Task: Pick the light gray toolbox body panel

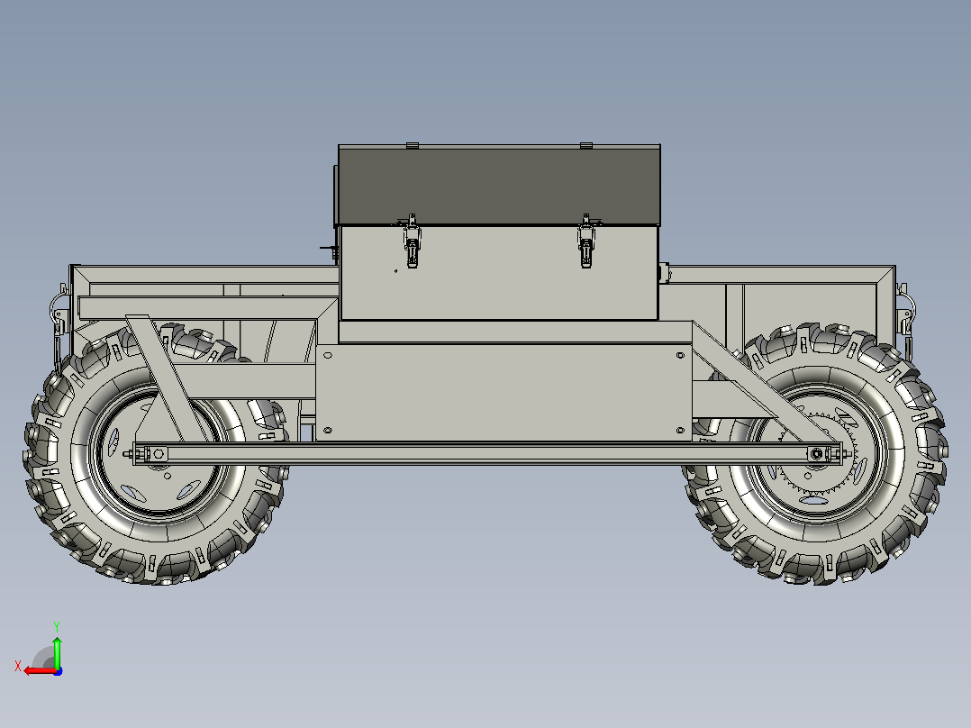Action: point(499,273)
